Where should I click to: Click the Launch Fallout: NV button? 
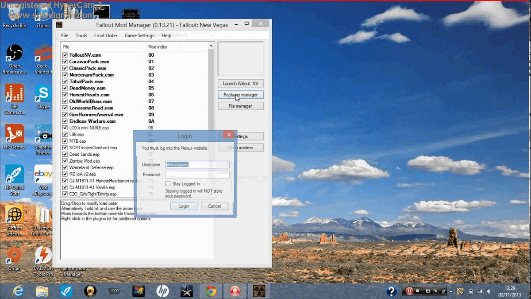click(x=241, y=83)
